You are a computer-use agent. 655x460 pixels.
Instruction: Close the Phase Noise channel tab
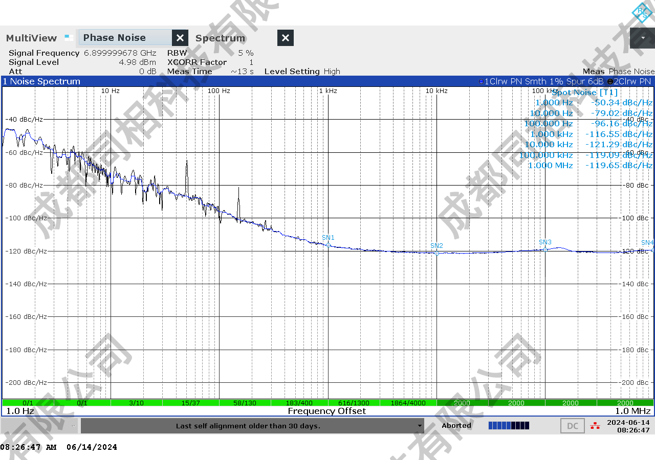(x=180, y=38)
